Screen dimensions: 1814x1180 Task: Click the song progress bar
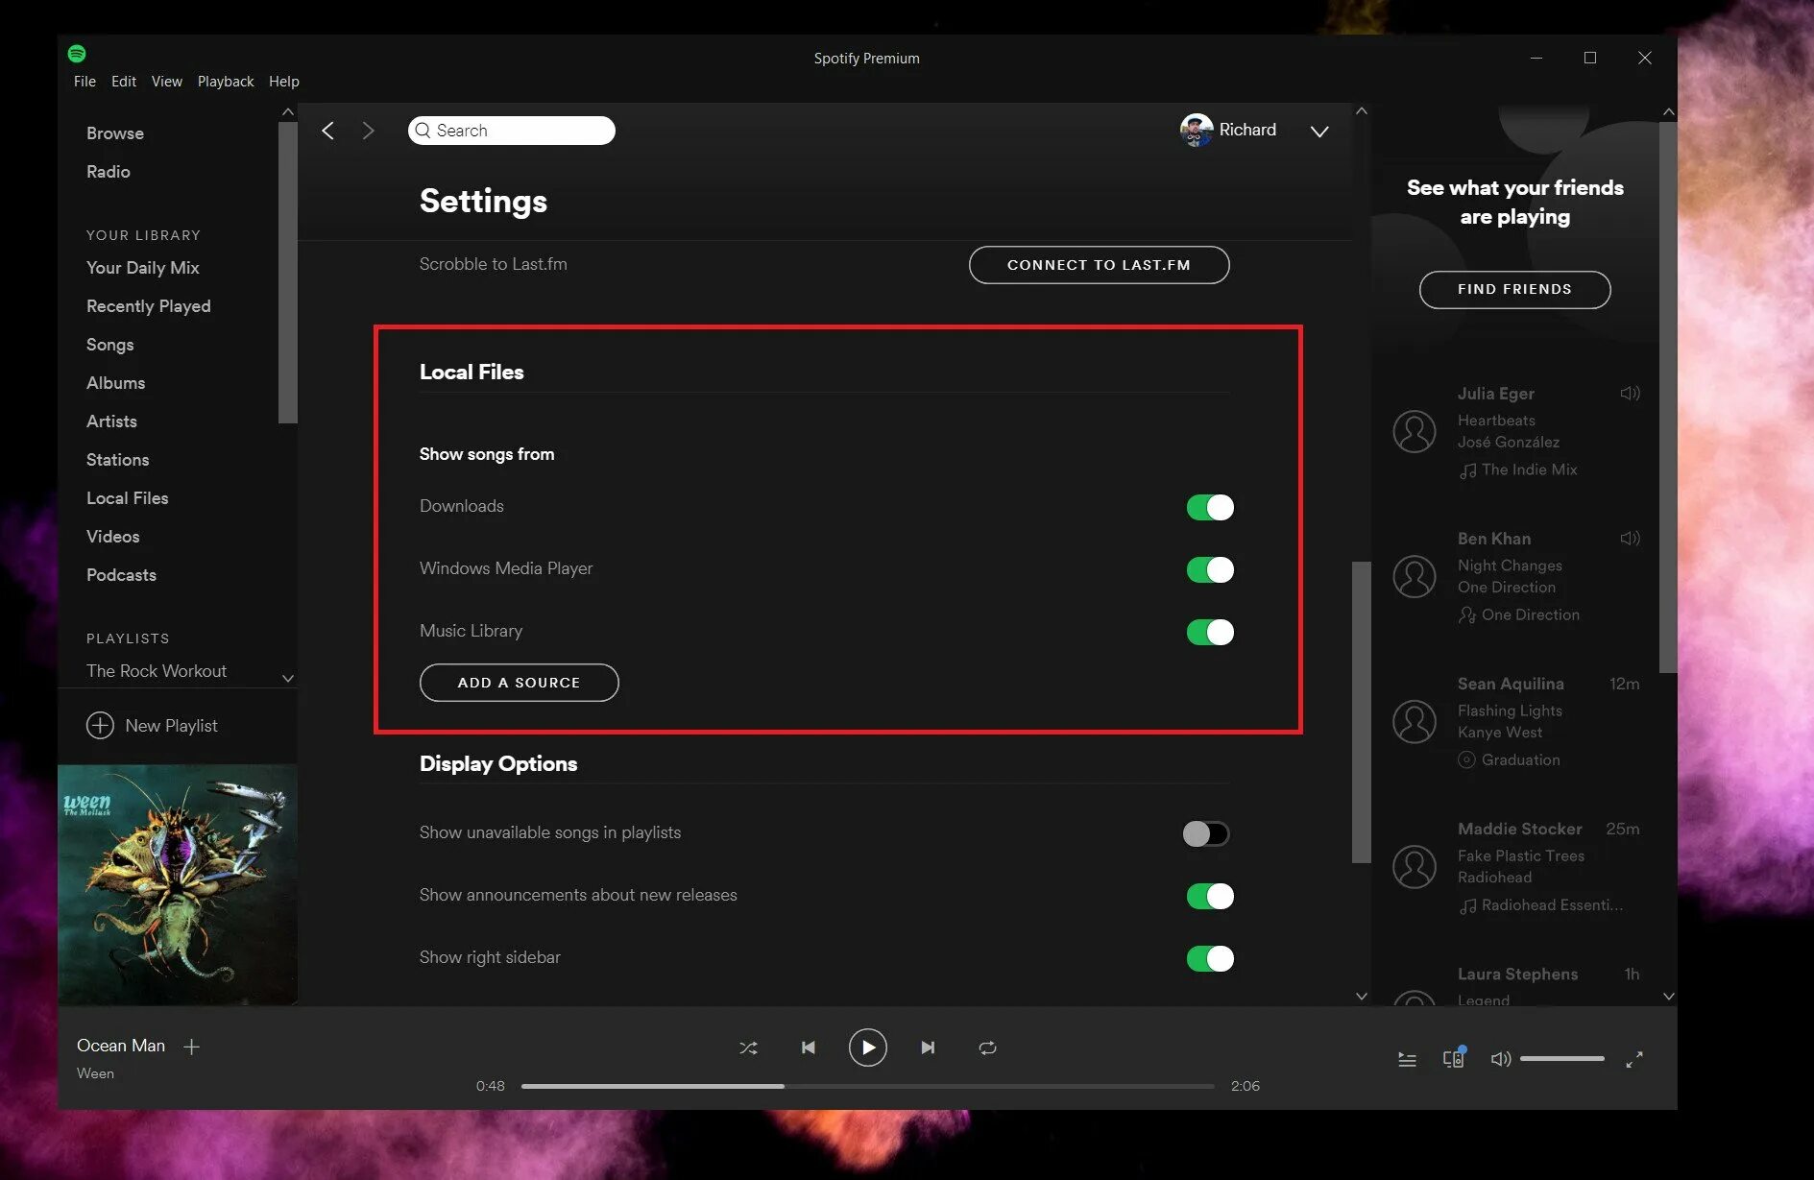point(867,1086)
